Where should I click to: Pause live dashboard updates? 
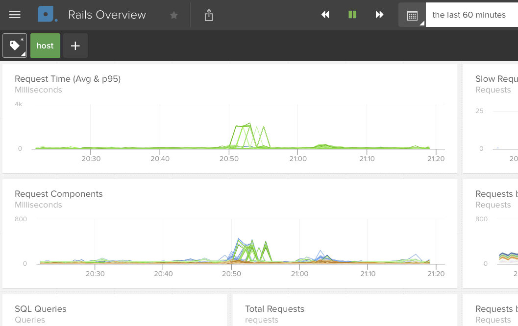[352, 15]
